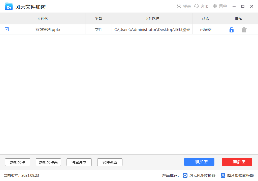Click the 文件路径 column header
The height and width of the screenshot is (181, 258).
(x=152, y=19)
